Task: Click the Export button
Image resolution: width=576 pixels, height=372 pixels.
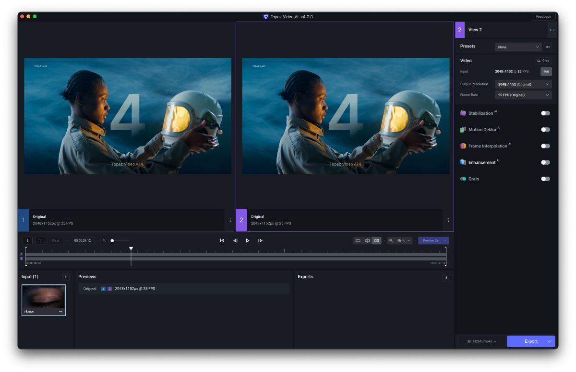Action: point(526,341)
